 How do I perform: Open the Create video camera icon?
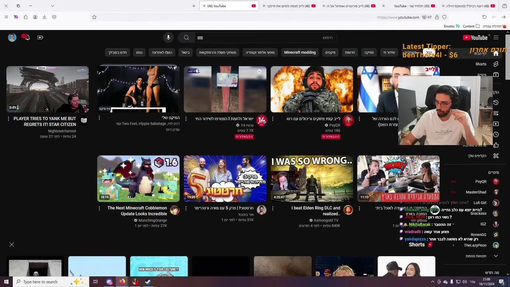[x=40, y=37]
